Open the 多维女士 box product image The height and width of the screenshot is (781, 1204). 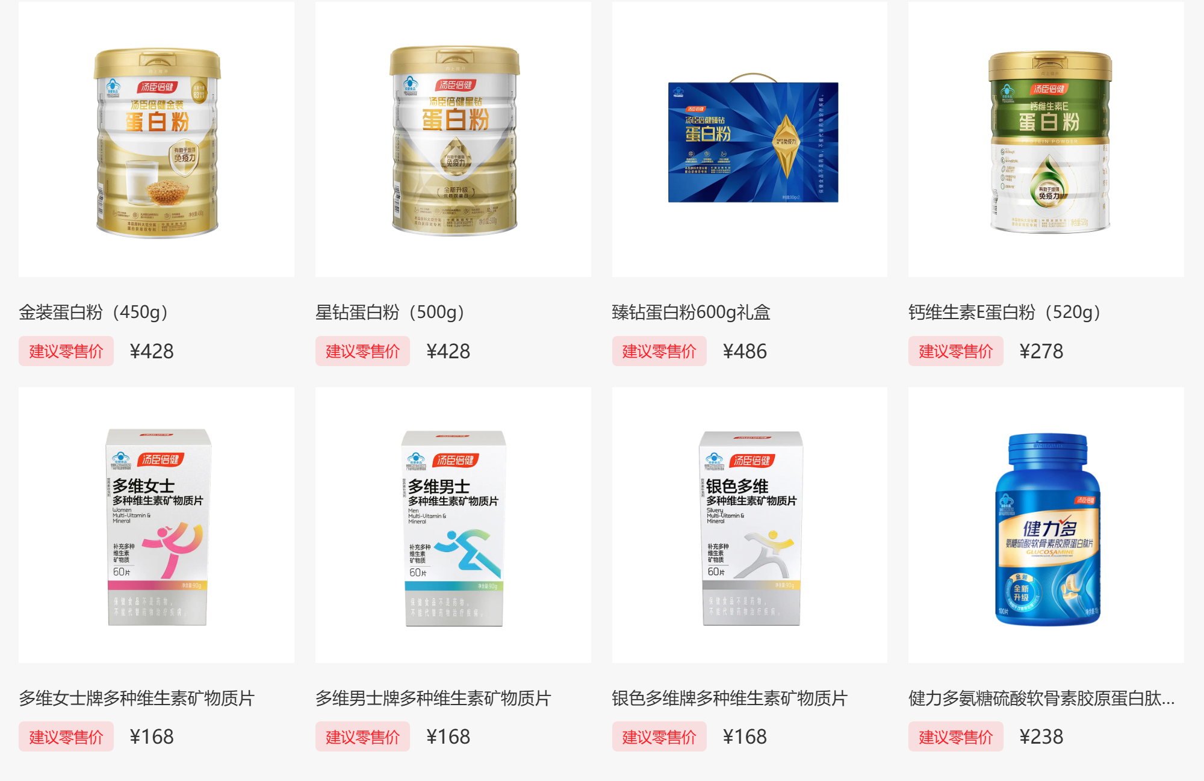coord(157,525)
